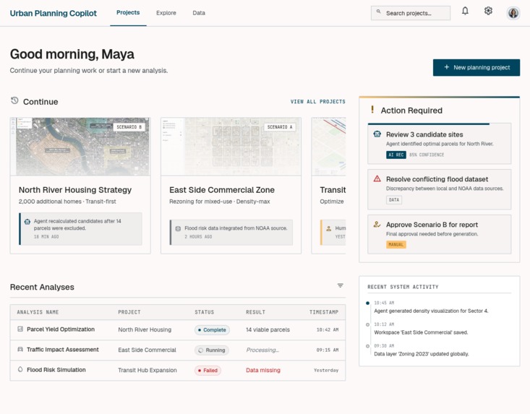Open 'Agent generated density visualization' activity entry

[x=431, y=311]
